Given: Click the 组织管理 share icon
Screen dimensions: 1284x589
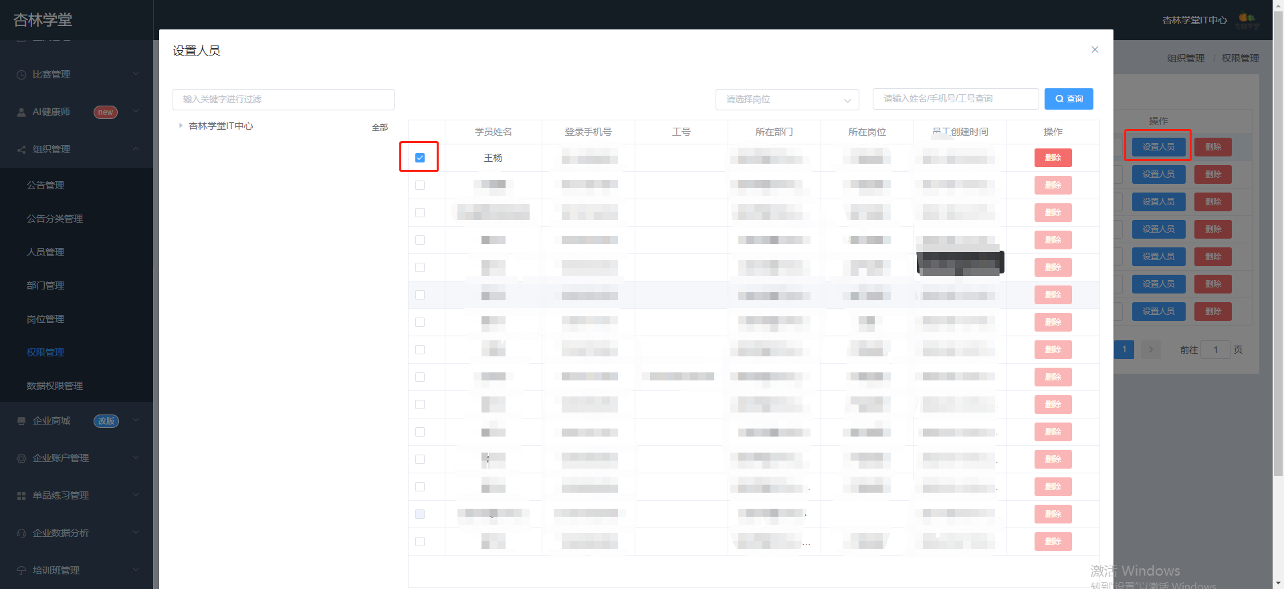Looking at the screenshot, I should click(x=21, y=150).
